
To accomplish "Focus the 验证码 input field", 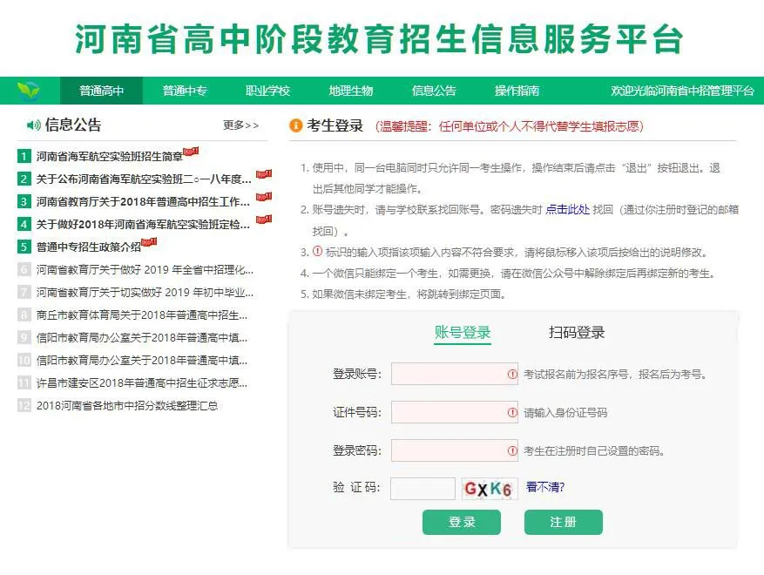I will coord(423,489).
